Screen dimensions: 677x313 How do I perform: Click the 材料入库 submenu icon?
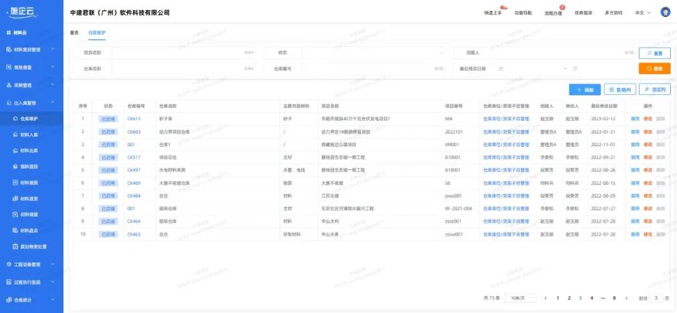15,135
